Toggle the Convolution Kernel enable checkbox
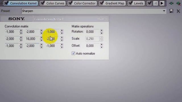This screenshot has width=182, height=102. [x=6, y=3]
